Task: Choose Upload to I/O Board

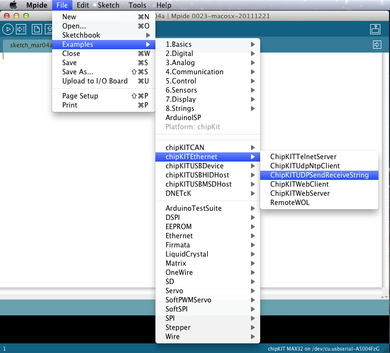Action: [x=104, y=81]
